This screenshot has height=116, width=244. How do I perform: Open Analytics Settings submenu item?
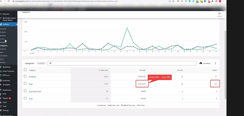coord(3,63)
